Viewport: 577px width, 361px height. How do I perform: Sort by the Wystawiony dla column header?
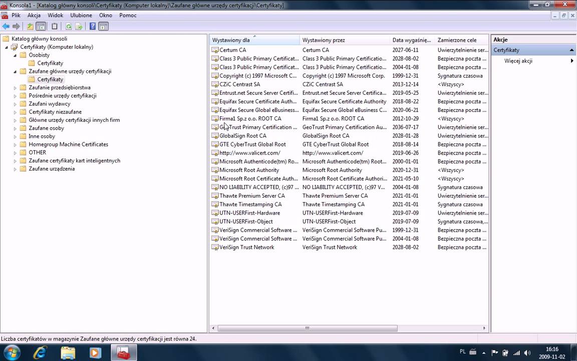pyautogui.click(x=254, y=40)
